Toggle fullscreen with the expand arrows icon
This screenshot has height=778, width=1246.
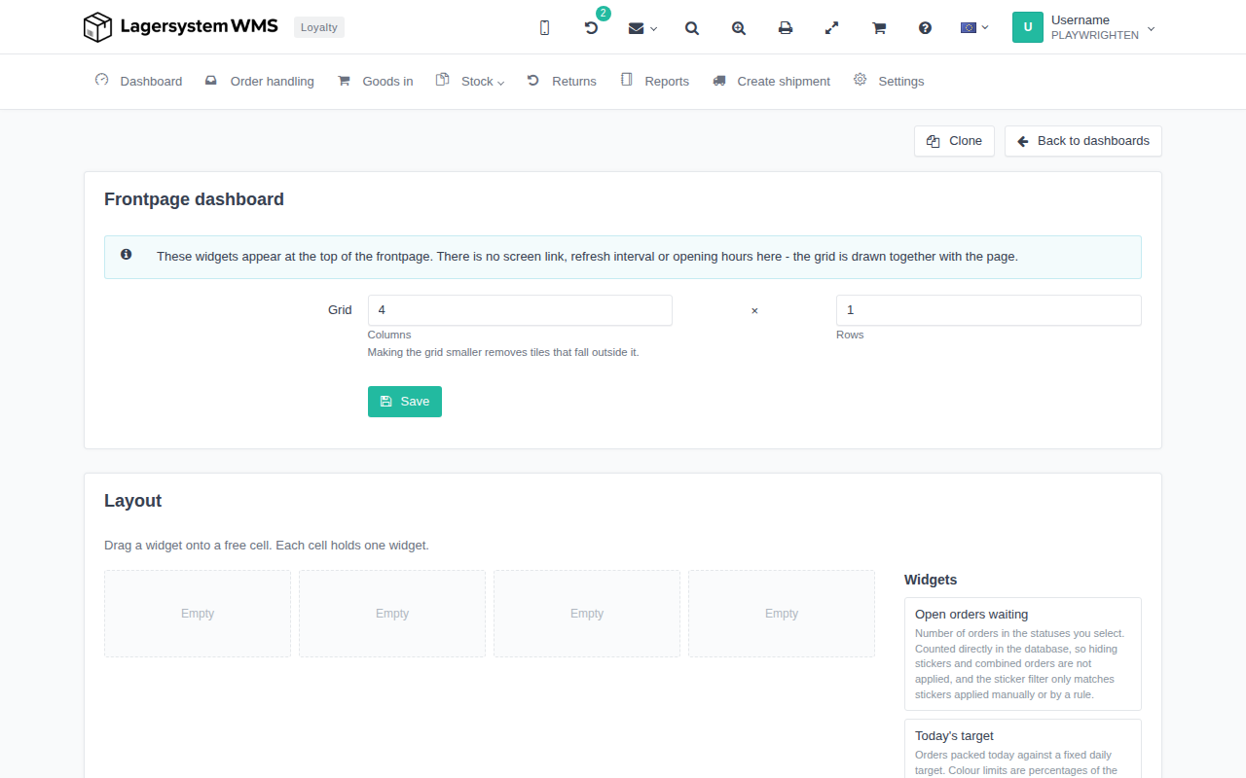tap(831, 28)
